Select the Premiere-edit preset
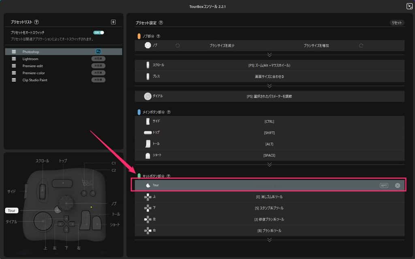Screen dimensions: 415x259 point(34,66)
